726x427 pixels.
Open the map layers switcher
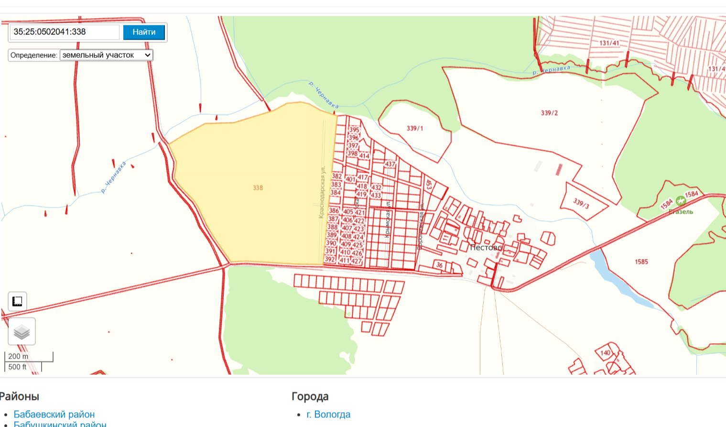point(22,331)
